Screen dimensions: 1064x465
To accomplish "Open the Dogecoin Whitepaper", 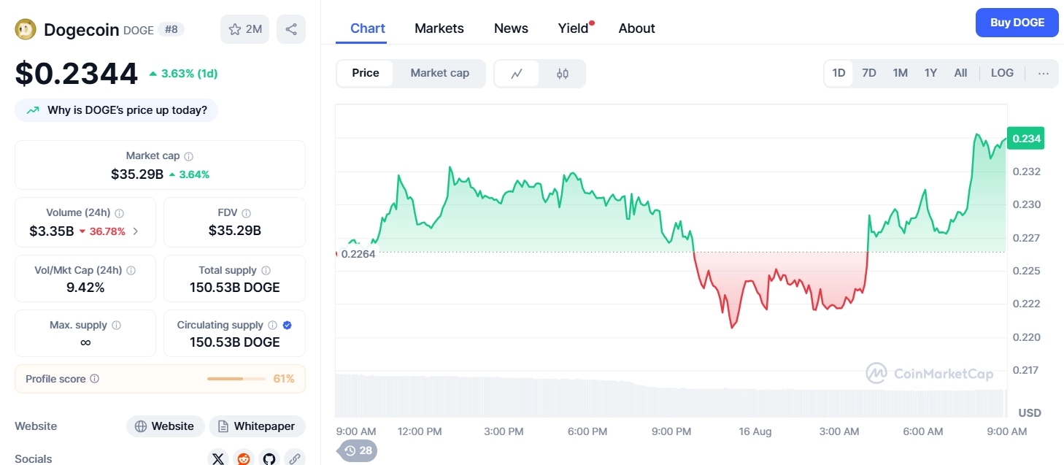I will click(x=257, y=426).
